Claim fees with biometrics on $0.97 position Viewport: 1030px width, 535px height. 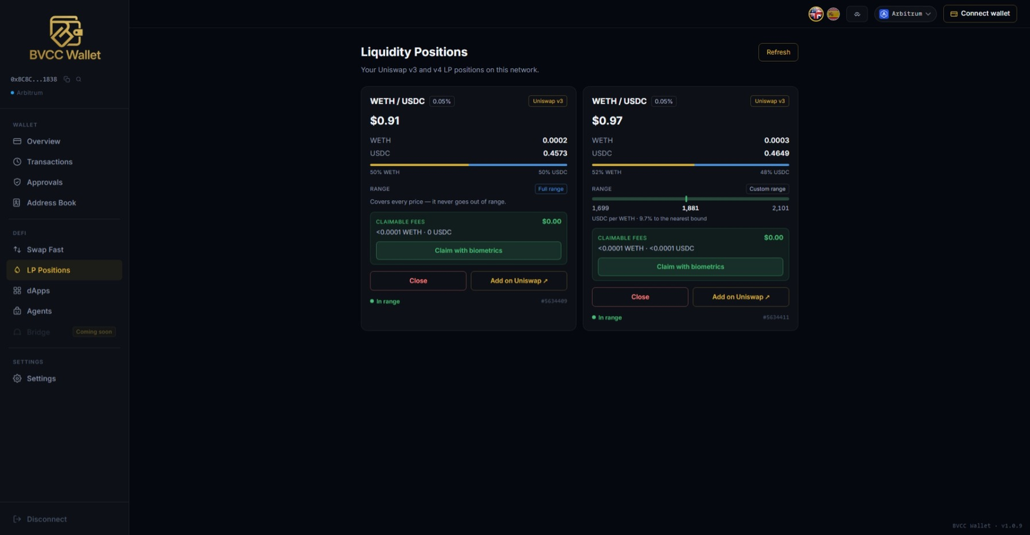690,267
